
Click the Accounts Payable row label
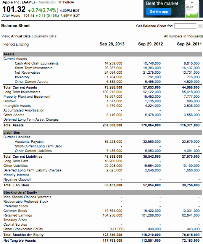click(29, 142)
